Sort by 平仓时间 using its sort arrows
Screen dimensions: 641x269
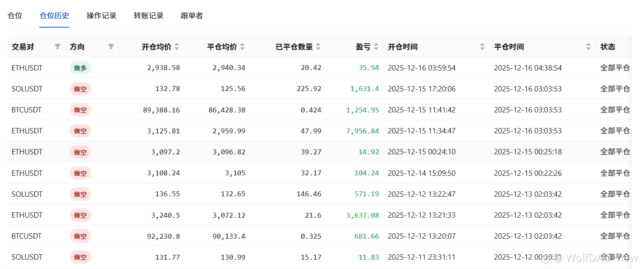[588, 46]
